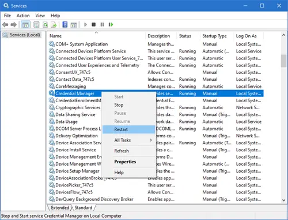
Task: Sort by the Name column header
Action: [x=96, y=36]
